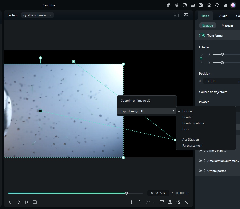Image resolution: width=240 pixels, height=209 pixels.
Task: Set mark in with the opening brace
Action: (x=131, y=202)
